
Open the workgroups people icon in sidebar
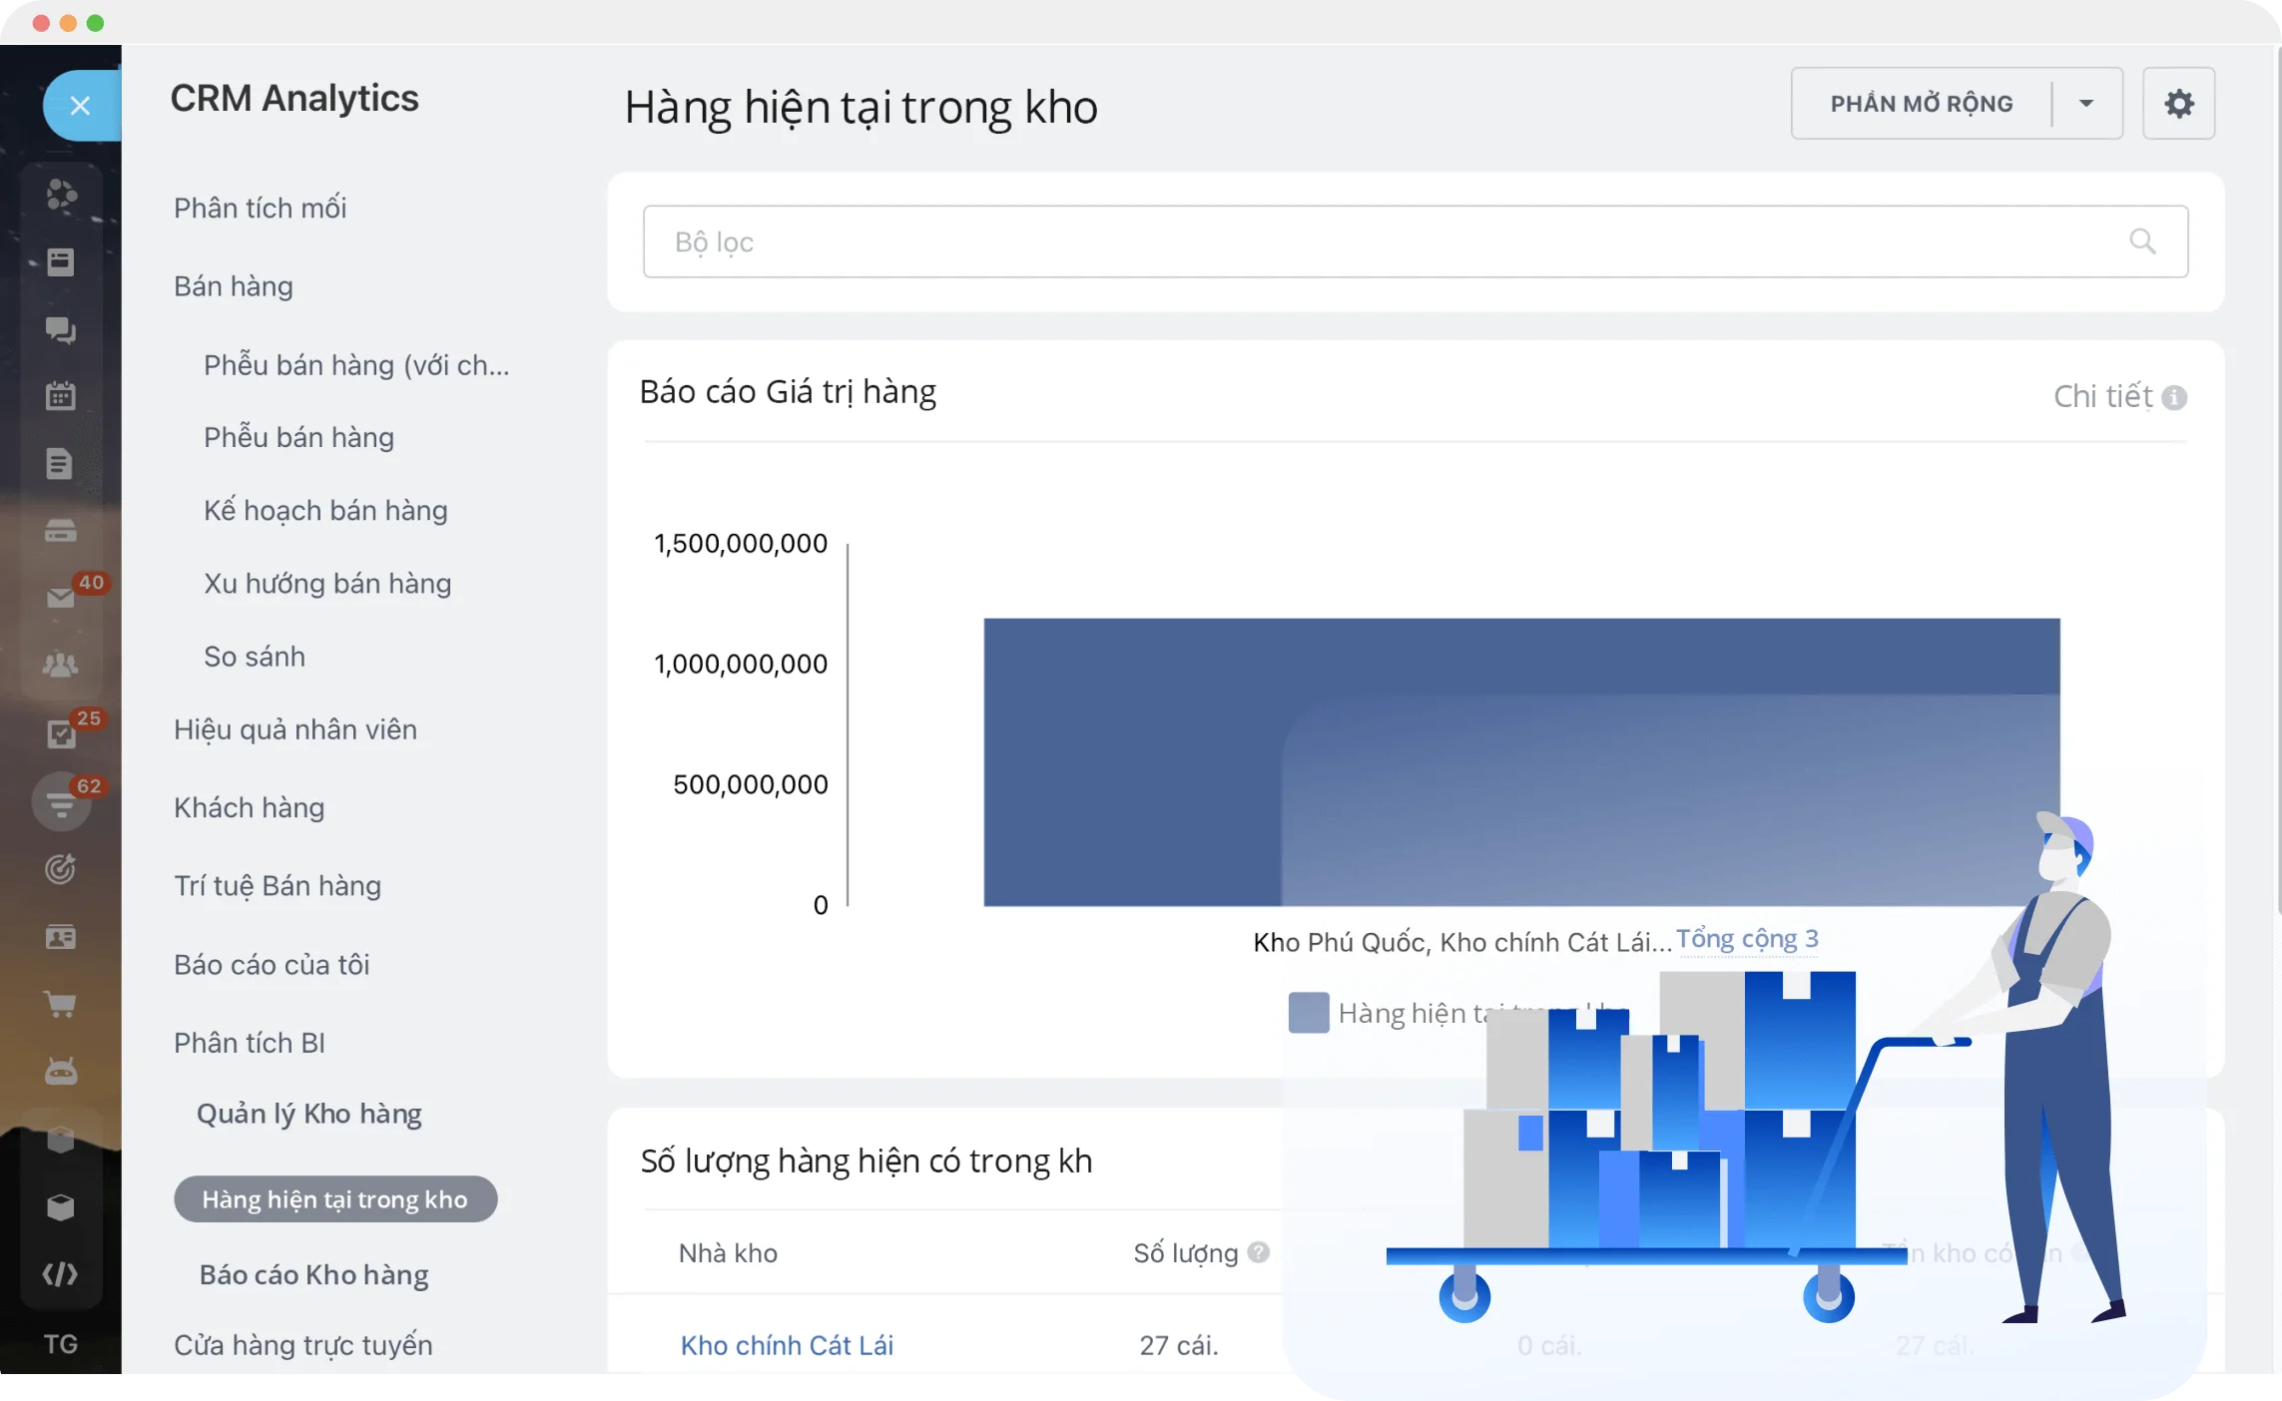point(61,665)
